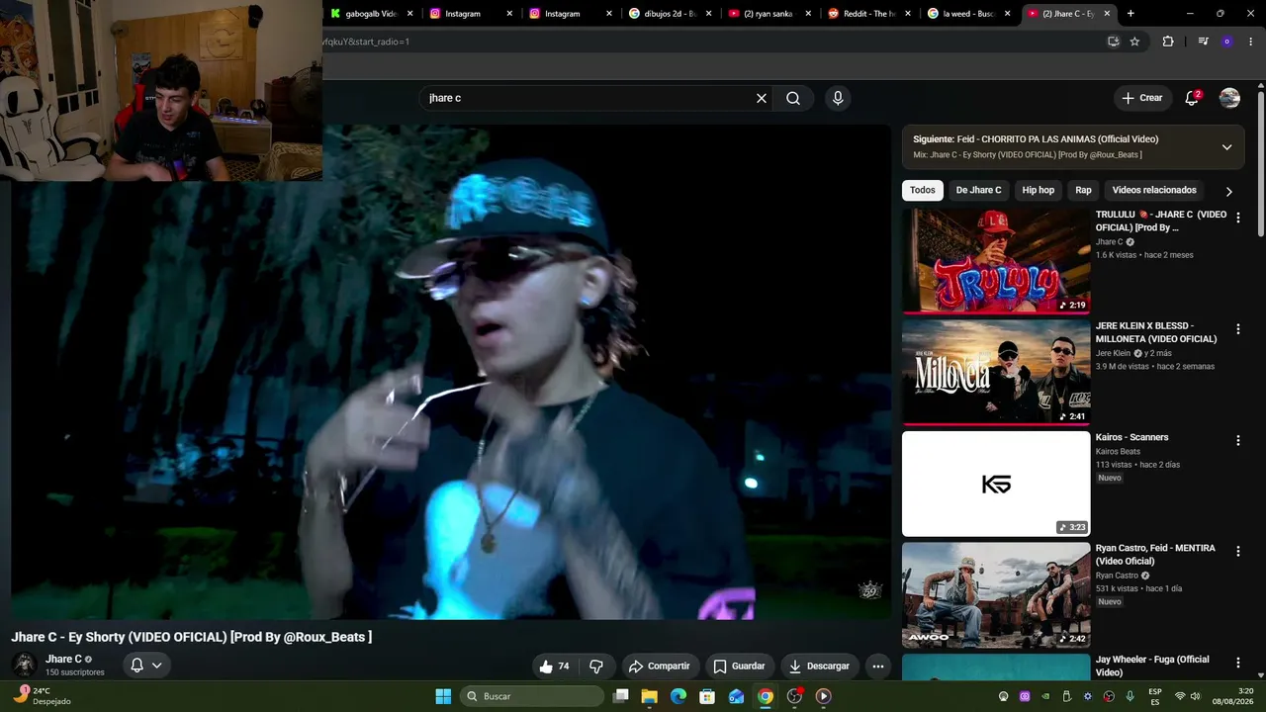
Task: Switch to the gabogalb Kick tab
Action: (372, 14)
